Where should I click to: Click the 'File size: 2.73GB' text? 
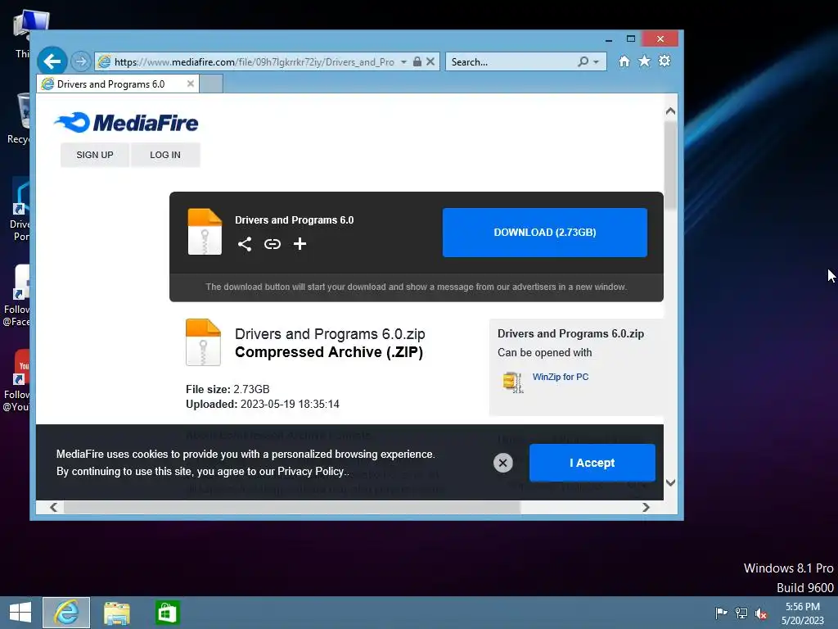click(x=228, y=389)
